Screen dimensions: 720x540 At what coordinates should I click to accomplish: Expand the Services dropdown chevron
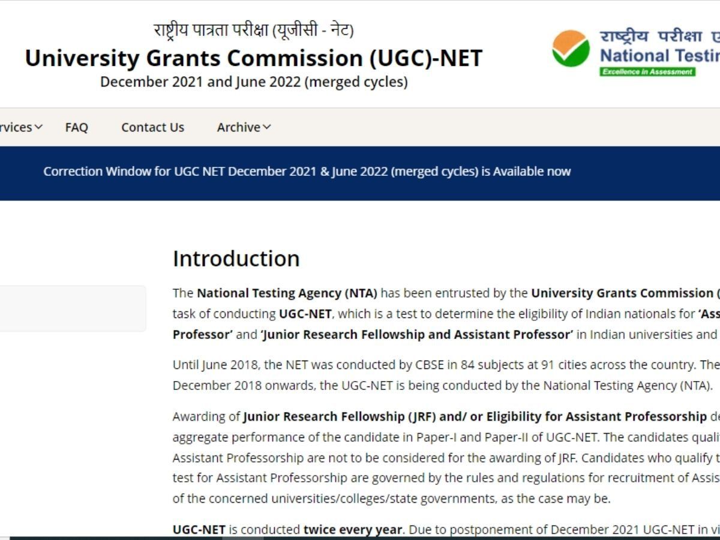tap(38, 127)
